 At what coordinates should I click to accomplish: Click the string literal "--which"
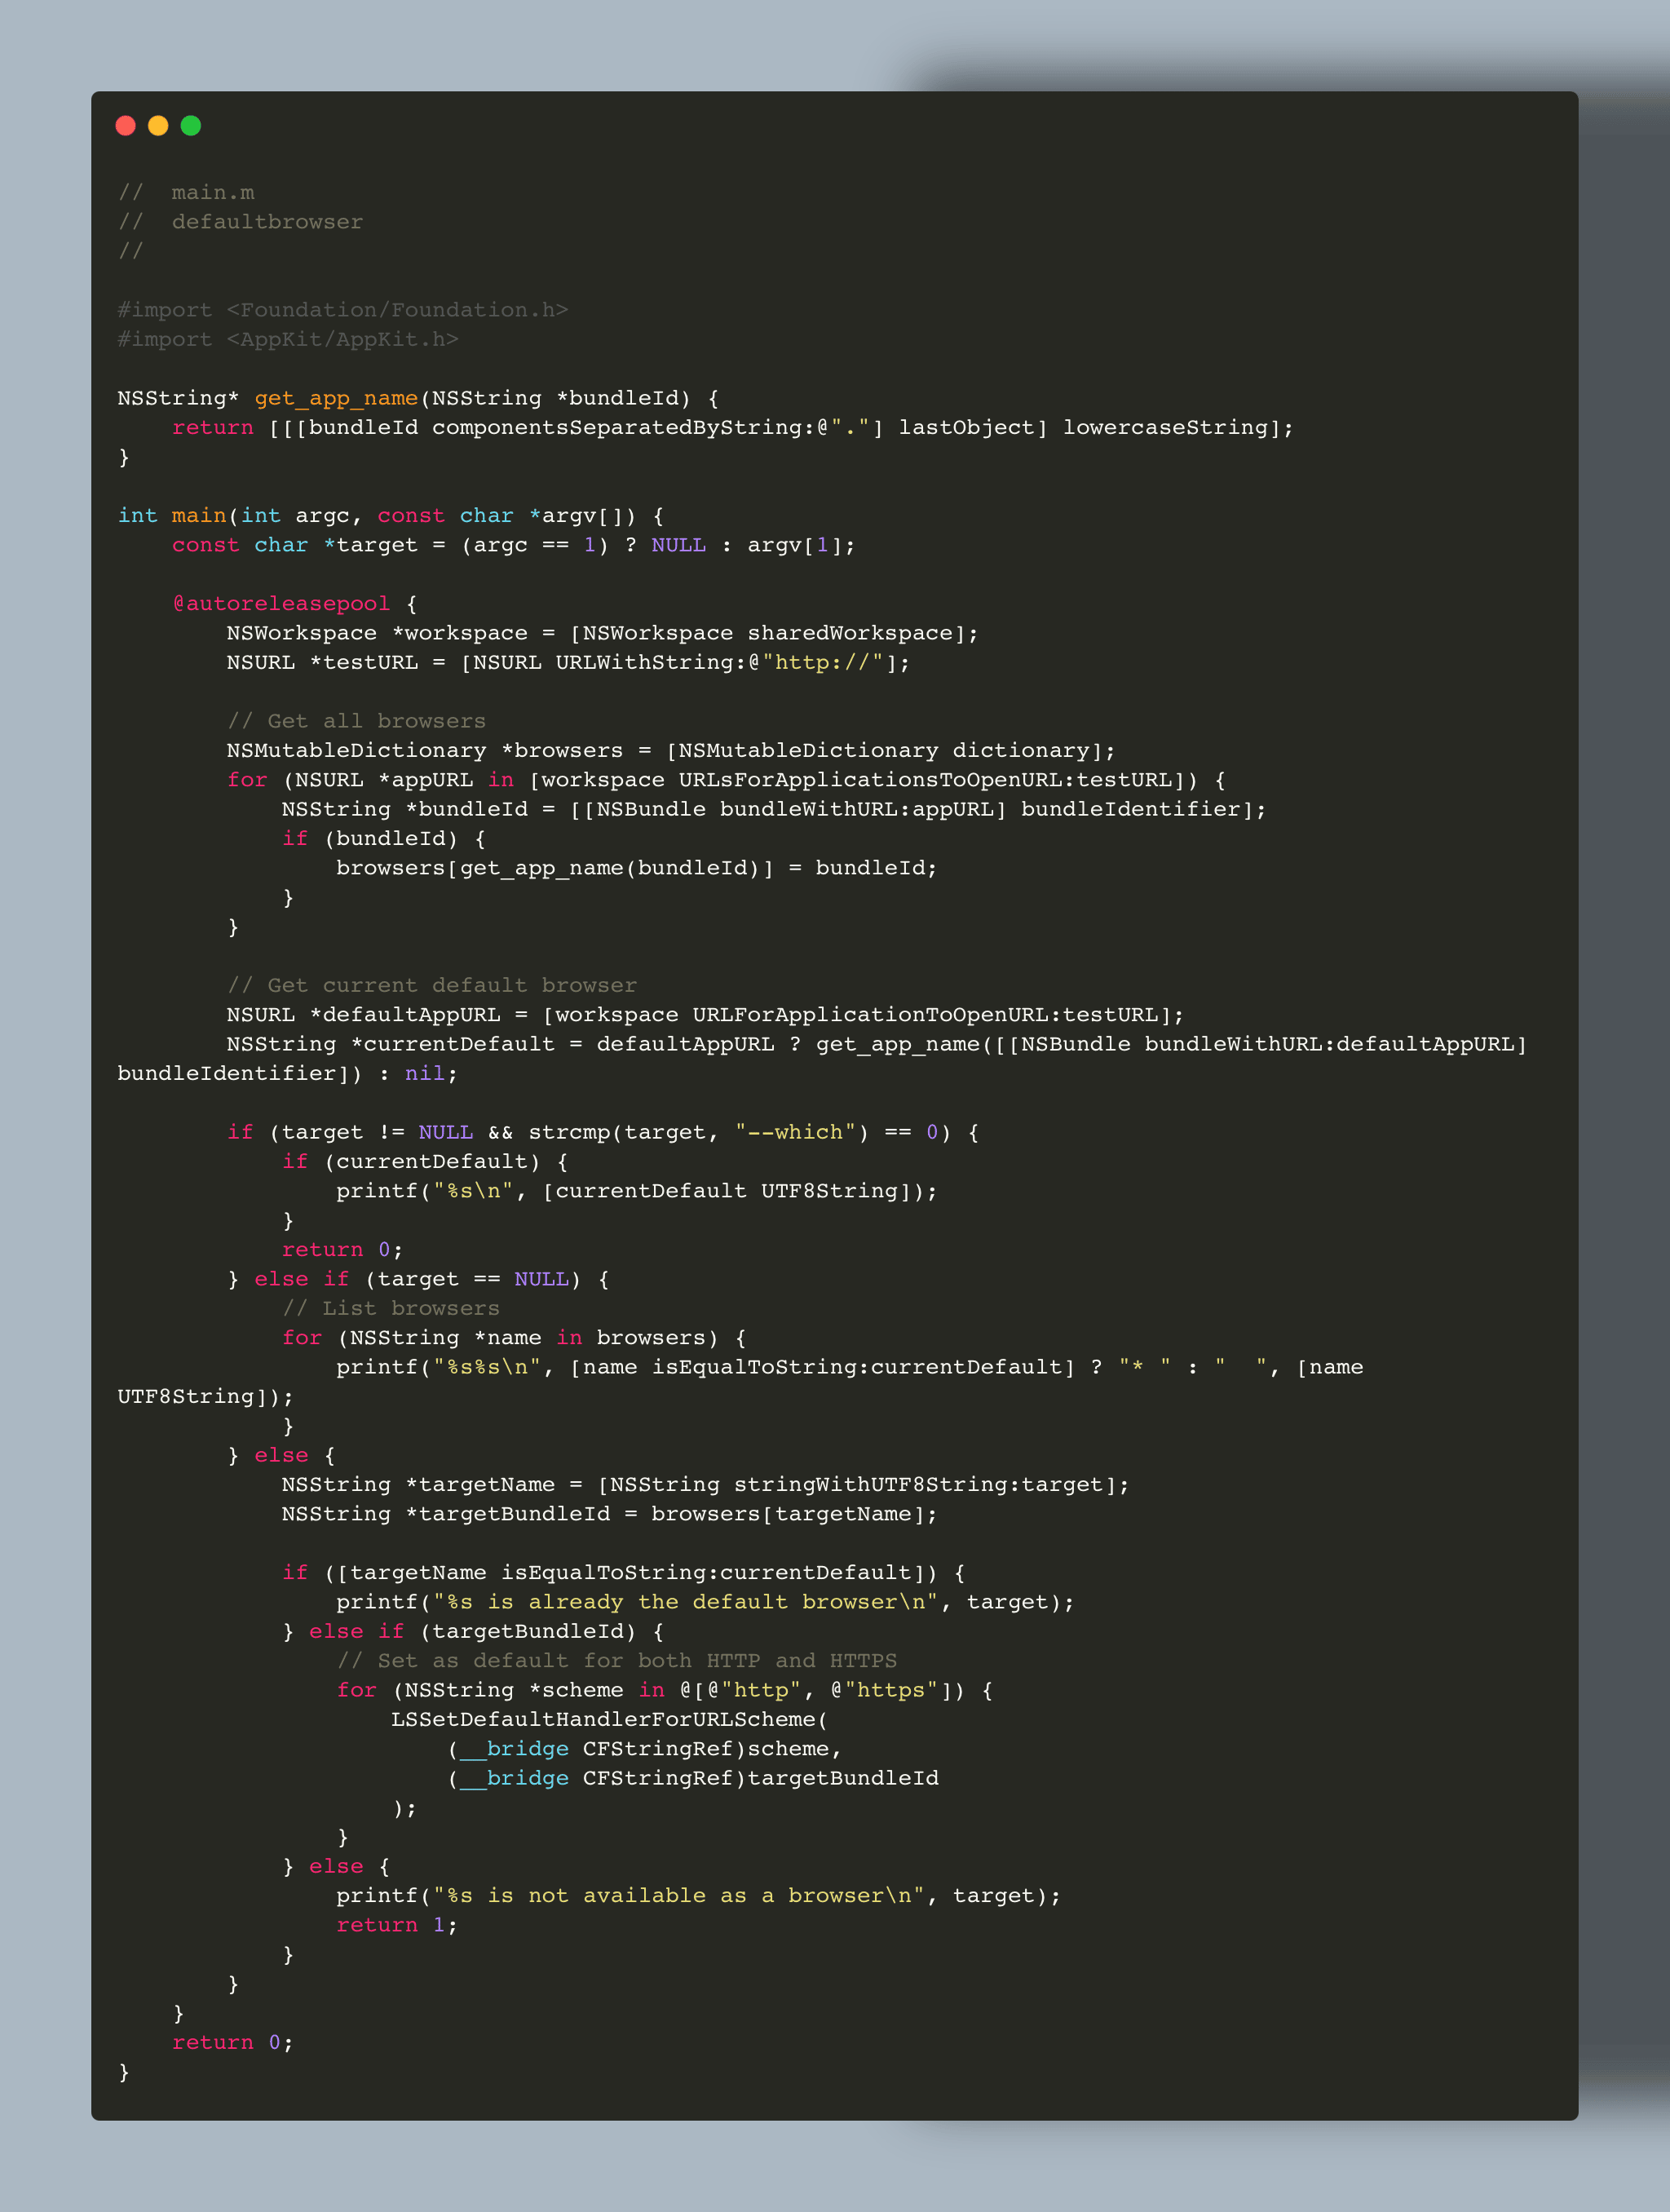click(x=795, y=1132)
